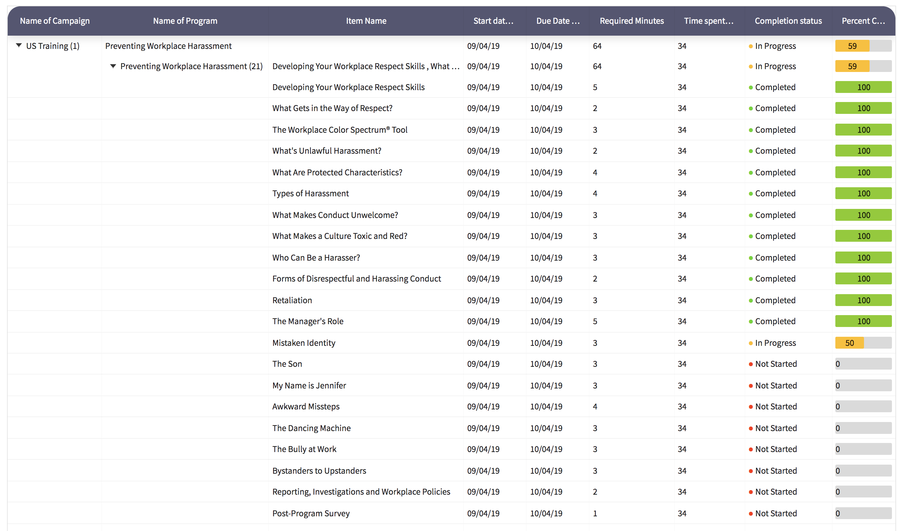The width and height of the screenshot is (901, 531).
Task: Click Completed status for Types of Harassment
Action: [x=772, y=193]
